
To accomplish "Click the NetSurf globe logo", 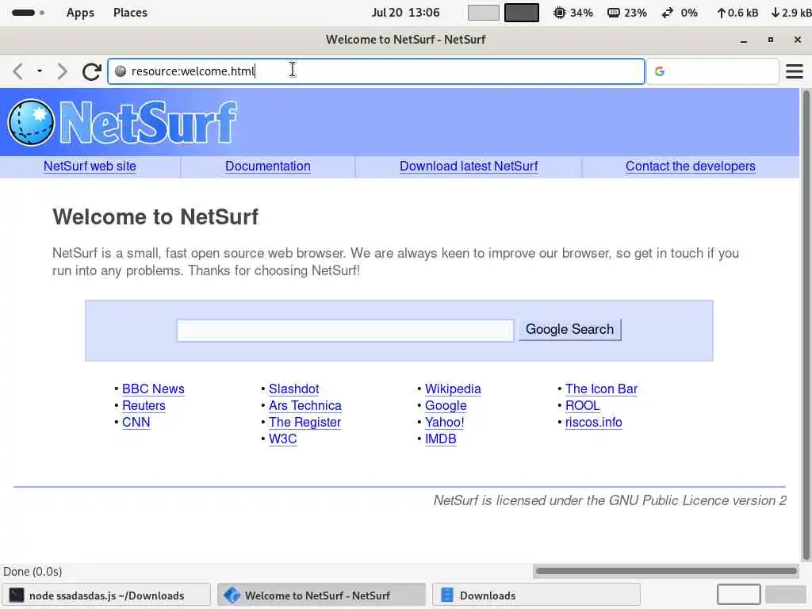I will point(31,122).
